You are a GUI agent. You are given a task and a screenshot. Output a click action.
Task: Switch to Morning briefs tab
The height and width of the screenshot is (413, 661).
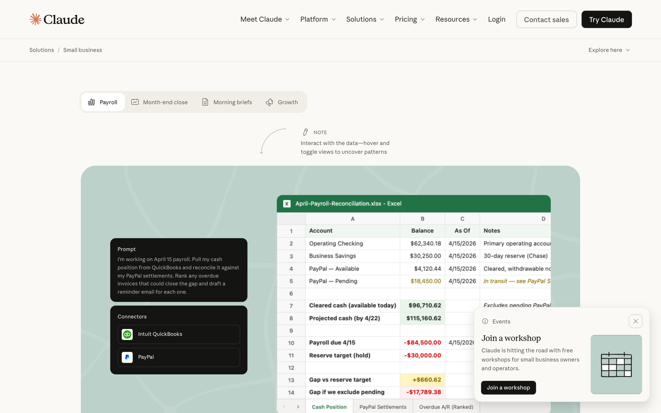227,102
